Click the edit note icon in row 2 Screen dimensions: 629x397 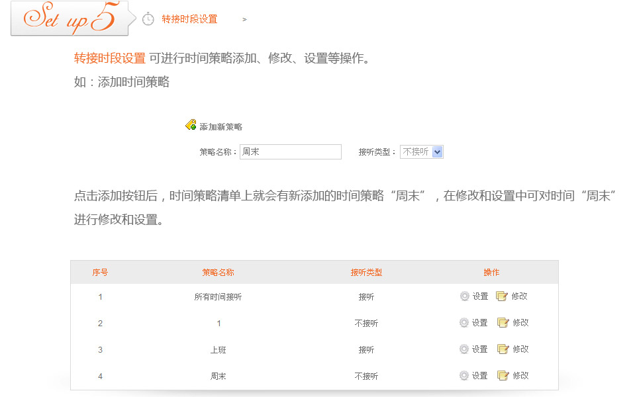503,323
